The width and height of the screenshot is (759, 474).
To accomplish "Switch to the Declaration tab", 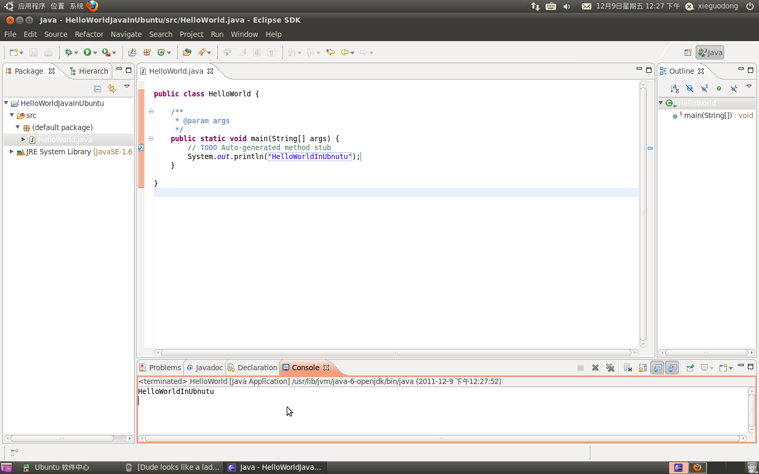I will (252, 368).
